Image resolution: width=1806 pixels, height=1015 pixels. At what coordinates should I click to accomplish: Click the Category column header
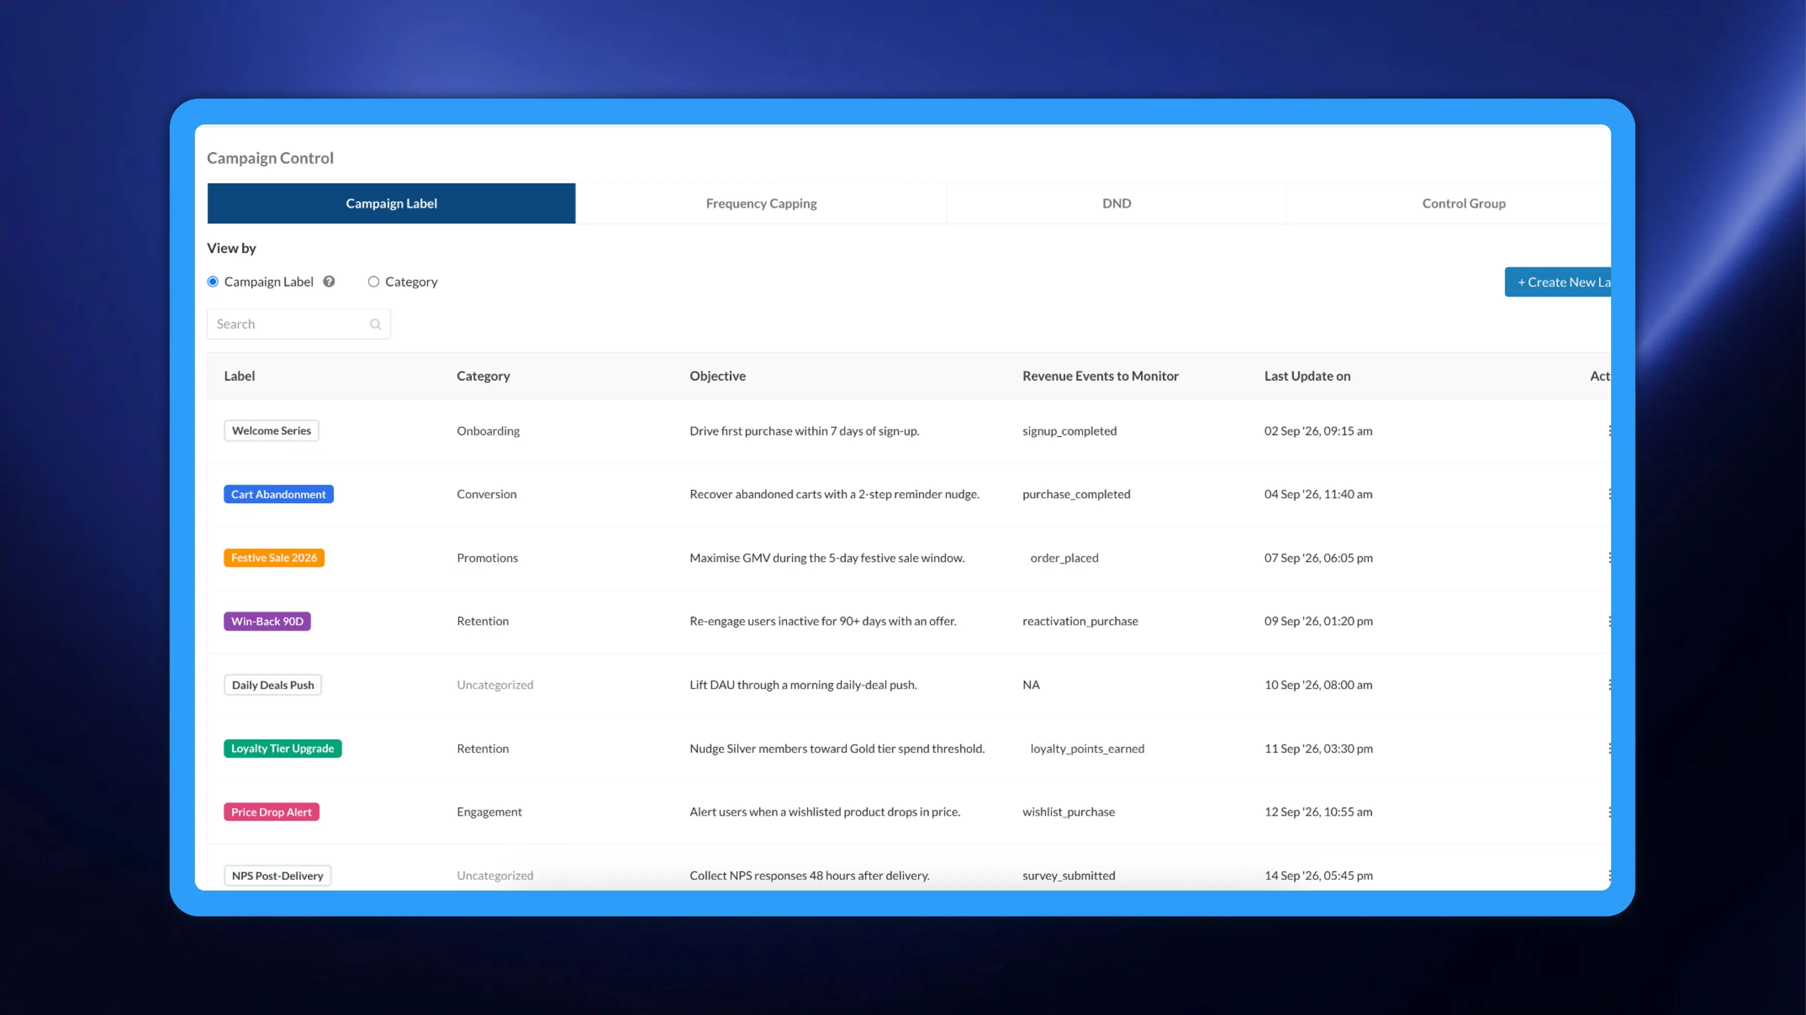[483, 376]
